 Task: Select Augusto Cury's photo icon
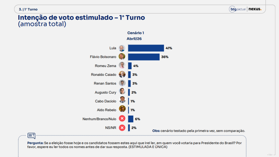tap(122, 92)
